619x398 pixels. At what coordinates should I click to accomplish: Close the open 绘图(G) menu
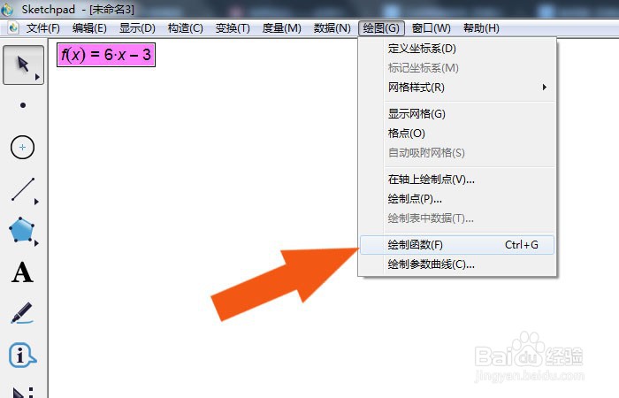[381, 28]
